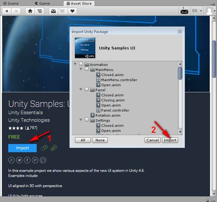Select the Asset Store tab
217x202 pixels.
point(79,3)
